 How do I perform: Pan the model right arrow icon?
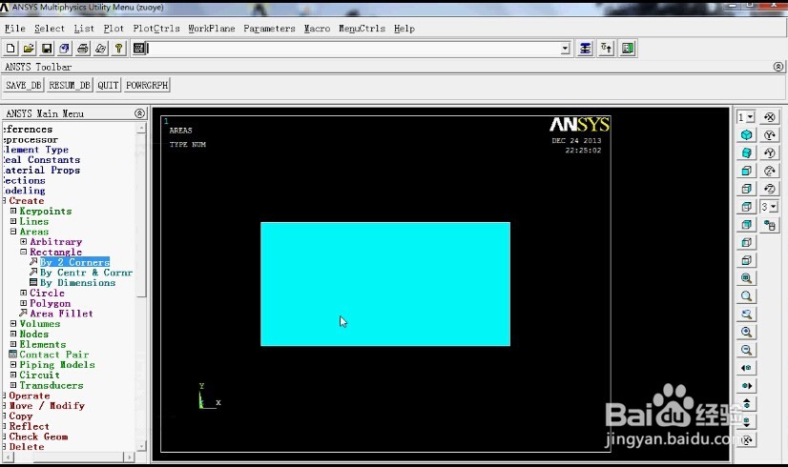[x=746, y=386]
